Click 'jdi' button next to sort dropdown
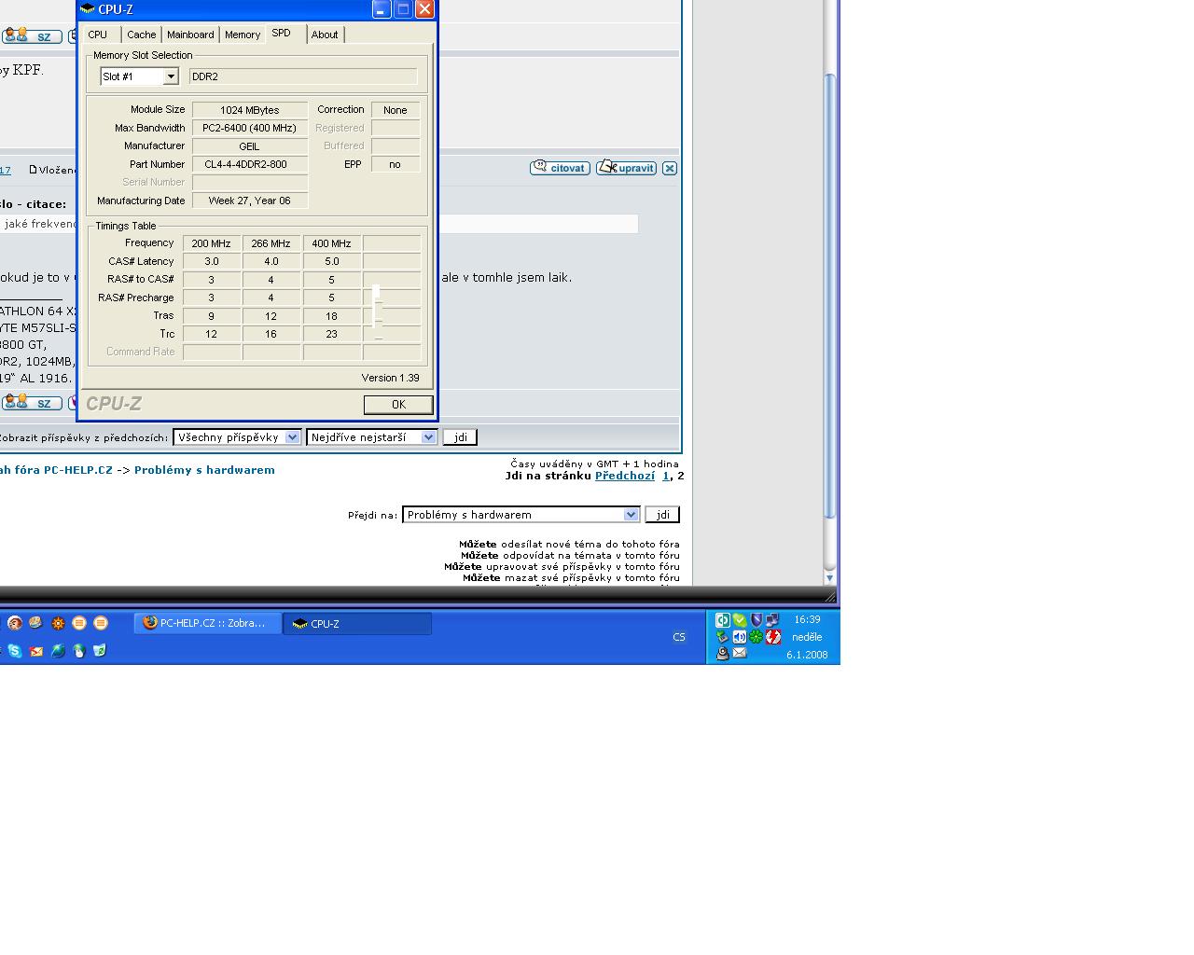This screenshot has height=955, width=1194. click(460, 437)
